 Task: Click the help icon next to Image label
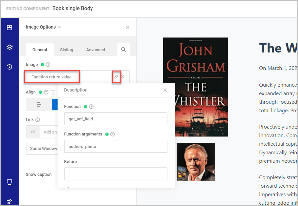(x=48, y=65)
